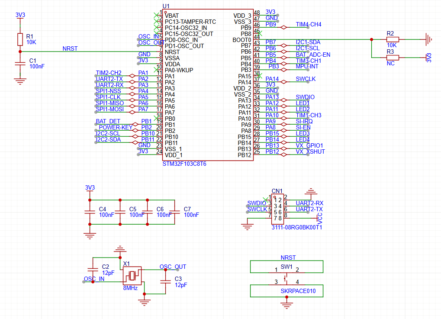The height and width of the screenshot is (319, 441).
Task: Select connector CN1 body
Action: point(277,209)
